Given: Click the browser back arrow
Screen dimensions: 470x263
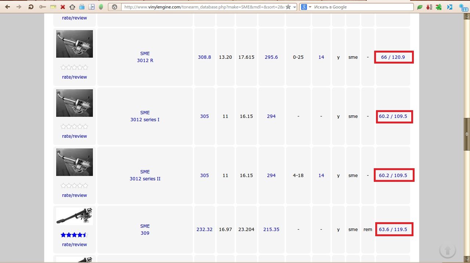Looking at the screenshot, I should click(x=7, y=7).
